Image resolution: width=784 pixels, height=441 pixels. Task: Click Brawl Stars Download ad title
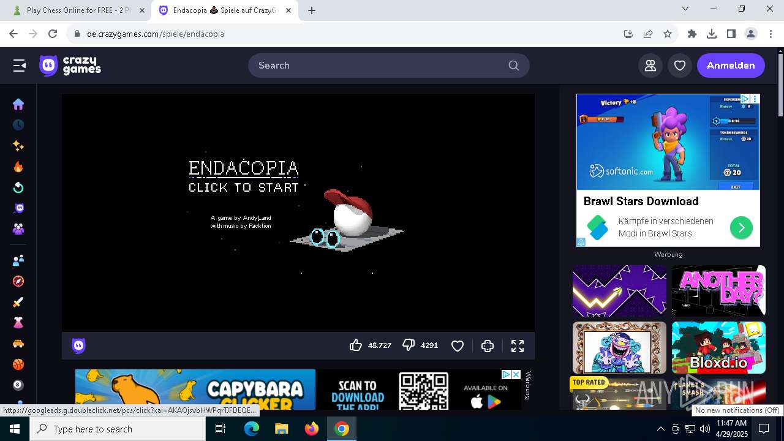click(641, 202)
